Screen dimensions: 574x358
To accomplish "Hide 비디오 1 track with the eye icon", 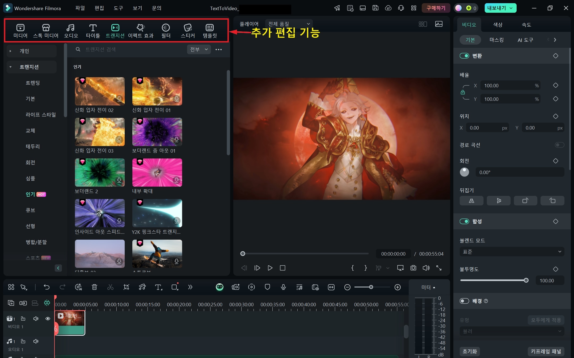I will [48, 318].
